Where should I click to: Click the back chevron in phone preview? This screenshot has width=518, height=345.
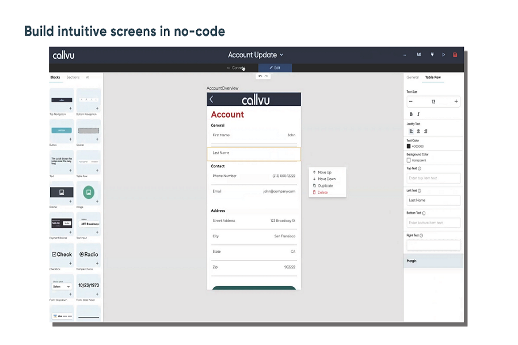211,99
